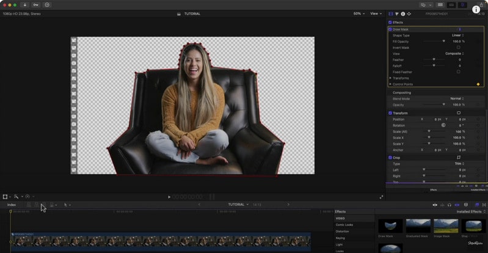This screenshot has height=253, width=488.
Task: Go forward in timeline history arrow
Action: click(x=288, y=205)
